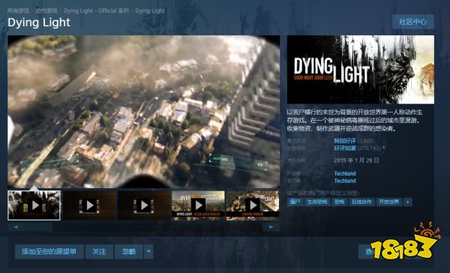450x273 pixels.
Task: Click 添加至您的愿望单 button
Action: [x=49, y=251]
